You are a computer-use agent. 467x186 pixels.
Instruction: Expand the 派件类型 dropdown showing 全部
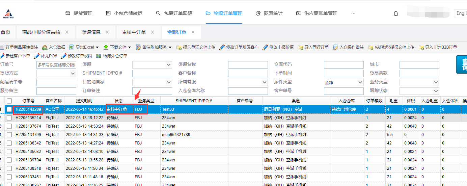point(359,82)
